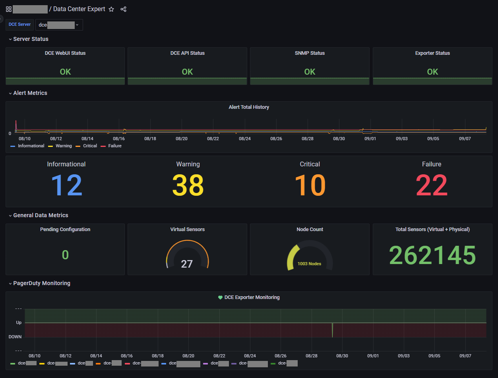Open the DCE Server dropdown
Viewport: 498px width, 378px height.
pos(59,25)
